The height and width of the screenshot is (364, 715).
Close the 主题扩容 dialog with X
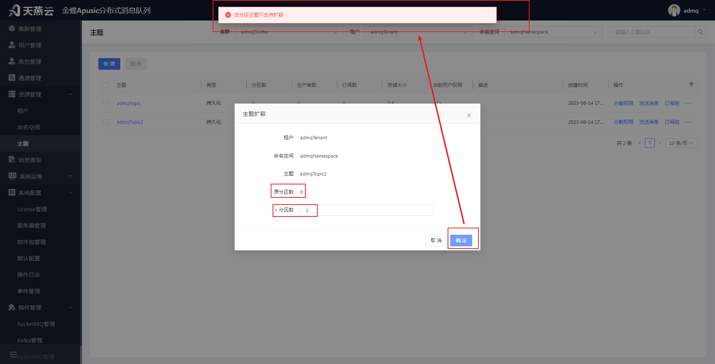click(x=469, y=115)
